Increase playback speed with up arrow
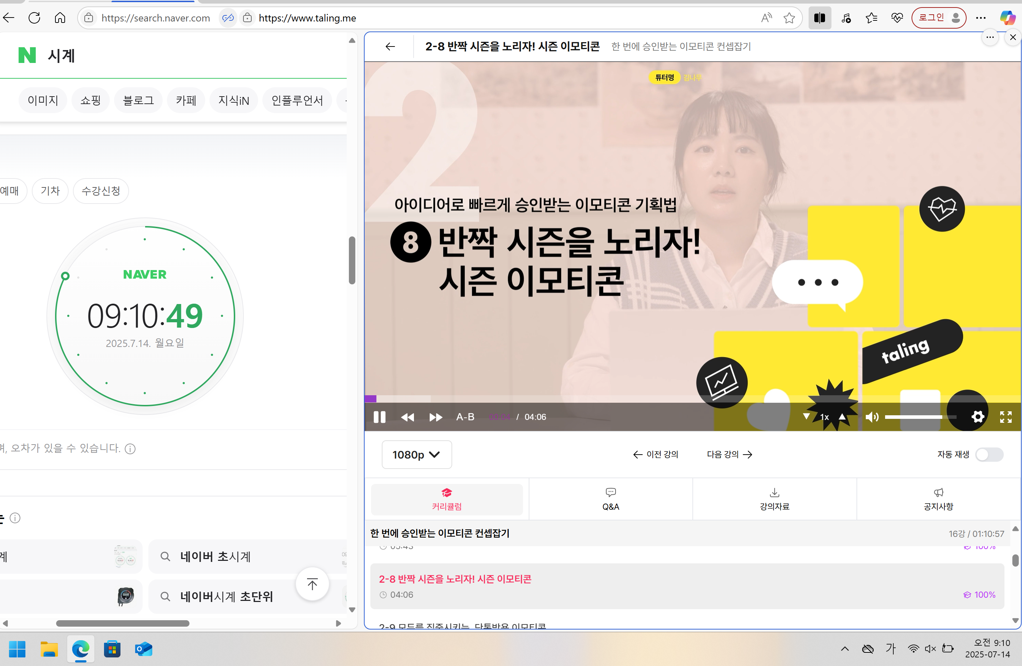The width and height of the screenshot is (1022, 666). 842,416
